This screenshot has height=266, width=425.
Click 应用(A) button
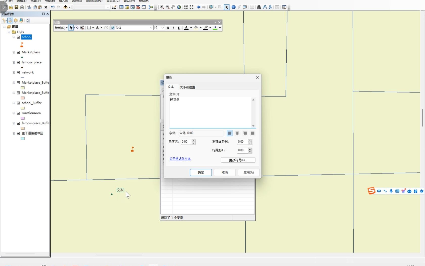(249, 173)
